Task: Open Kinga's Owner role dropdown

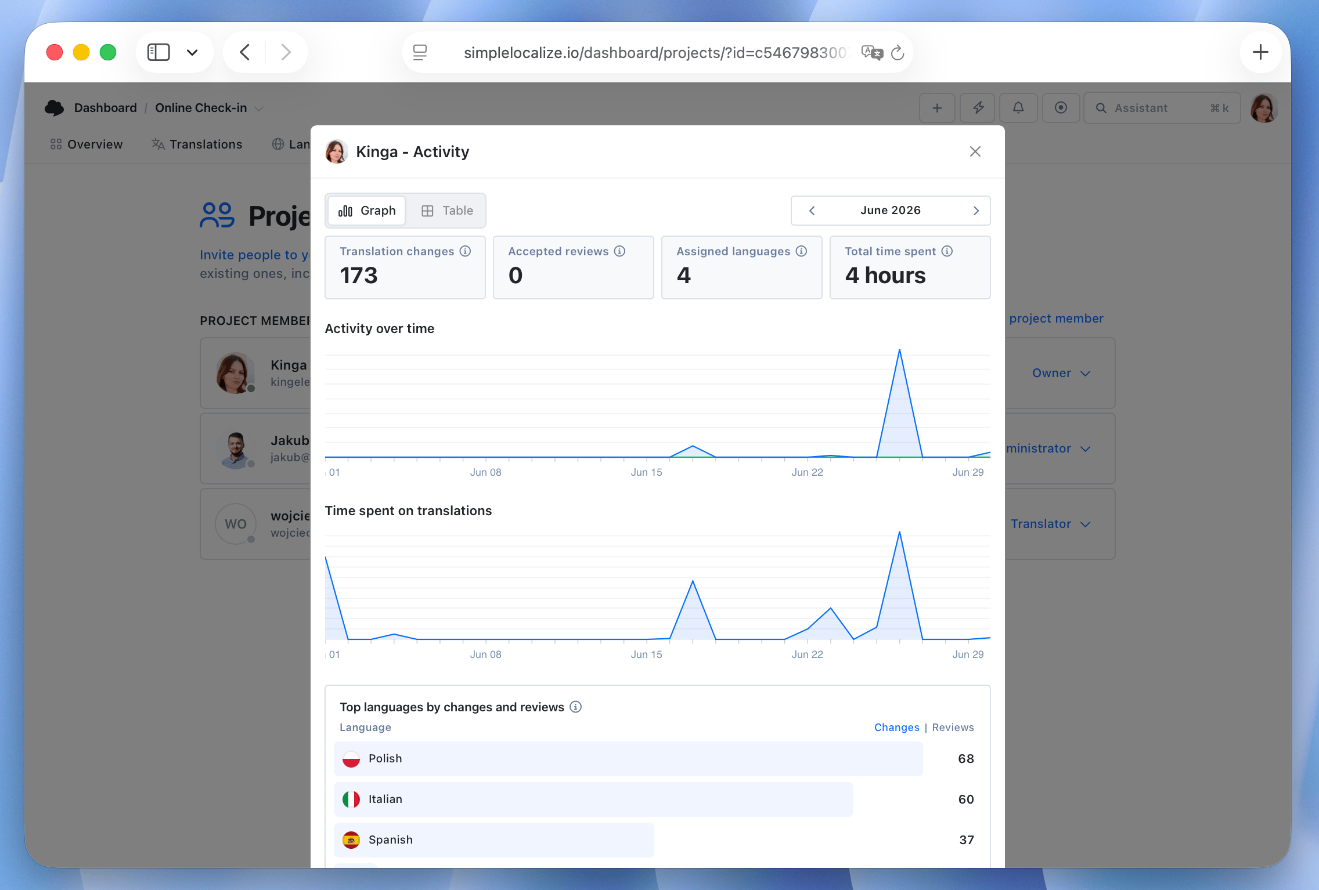Action: 1061,373
